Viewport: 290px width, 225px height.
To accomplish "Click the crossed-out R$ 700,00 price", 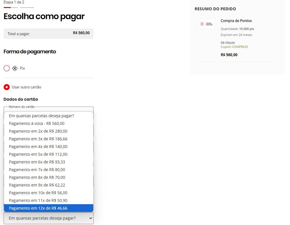I will (228, 43).
